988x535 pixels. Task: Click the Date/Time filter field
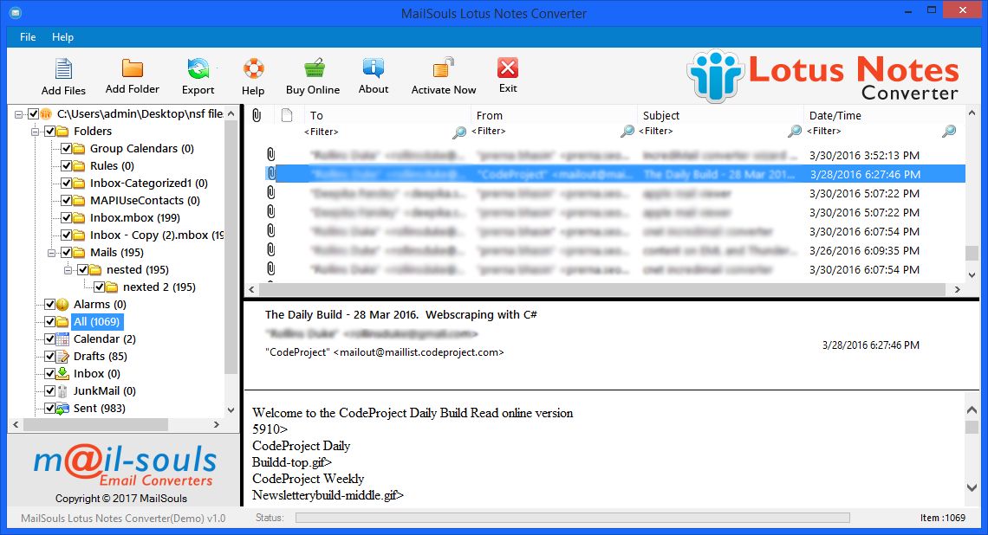(x=874, y=131)
